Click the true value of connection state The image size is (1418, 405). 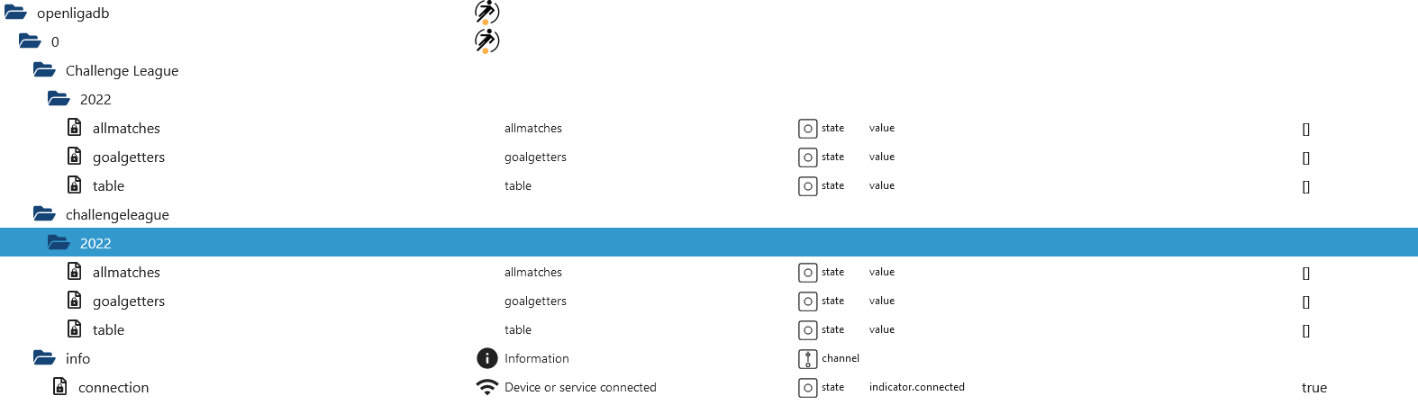pos(1313,387)
